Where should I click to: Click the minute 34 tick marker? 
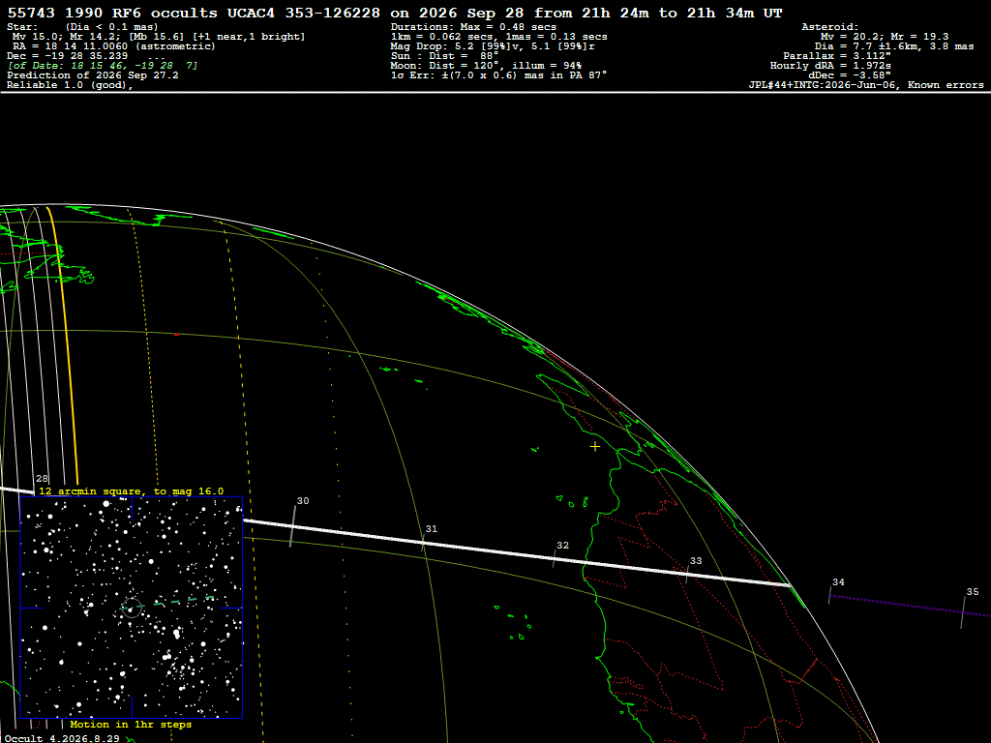click(x=829, y=595)
